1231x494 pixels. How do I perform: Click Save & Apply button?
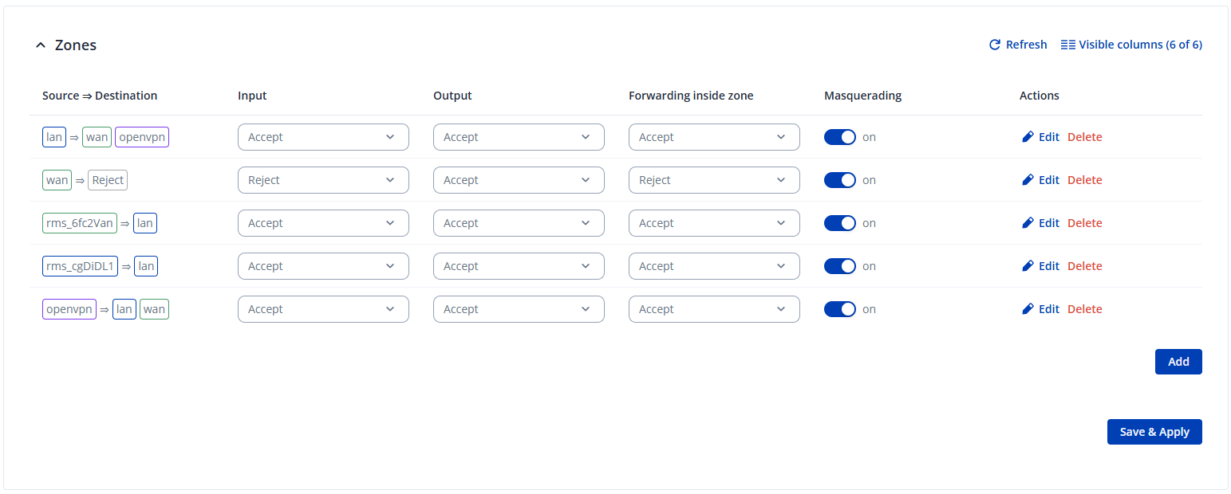coord(1154,432)
